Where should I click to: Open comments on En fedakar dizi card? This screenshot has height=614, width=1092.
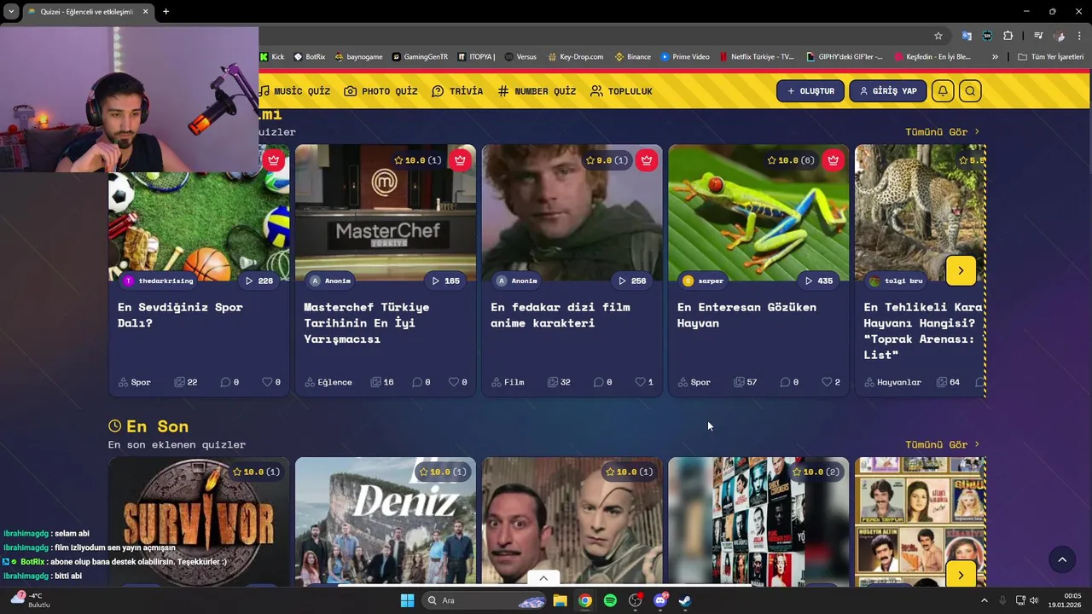[602, 382]
